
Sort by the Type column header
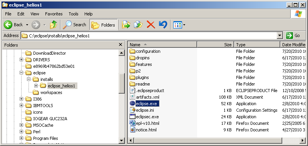pos(257,45)
